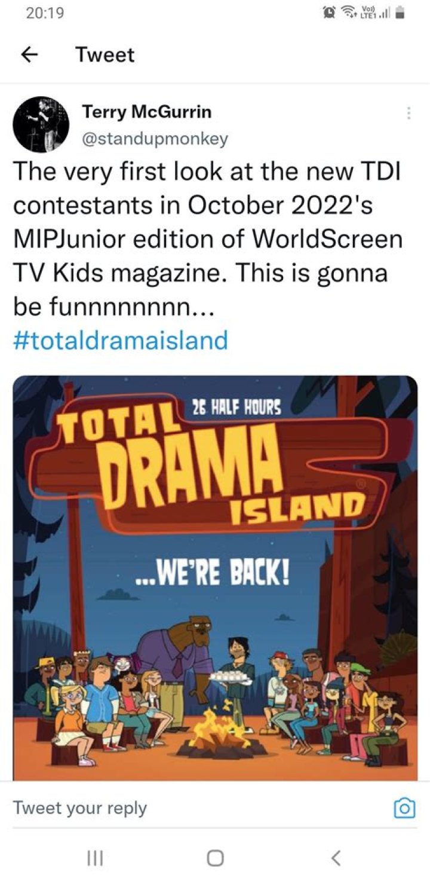Tap the camera icon in reply bar
Image resolution: width=430 pixels, height=884 pixels.
(404, 809)
